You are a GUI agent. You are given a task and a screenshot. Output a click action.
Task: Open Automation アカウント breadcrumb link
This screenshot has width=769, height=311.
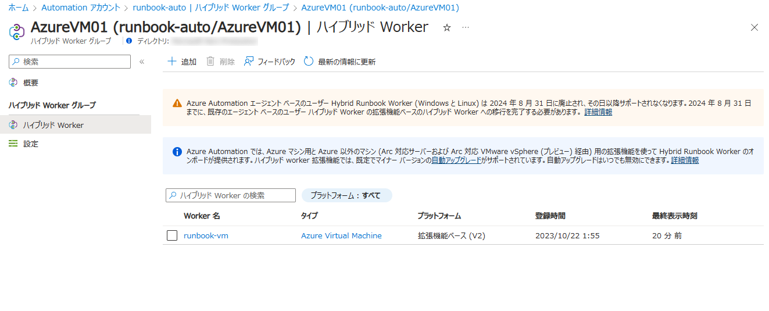coord(81,8)
